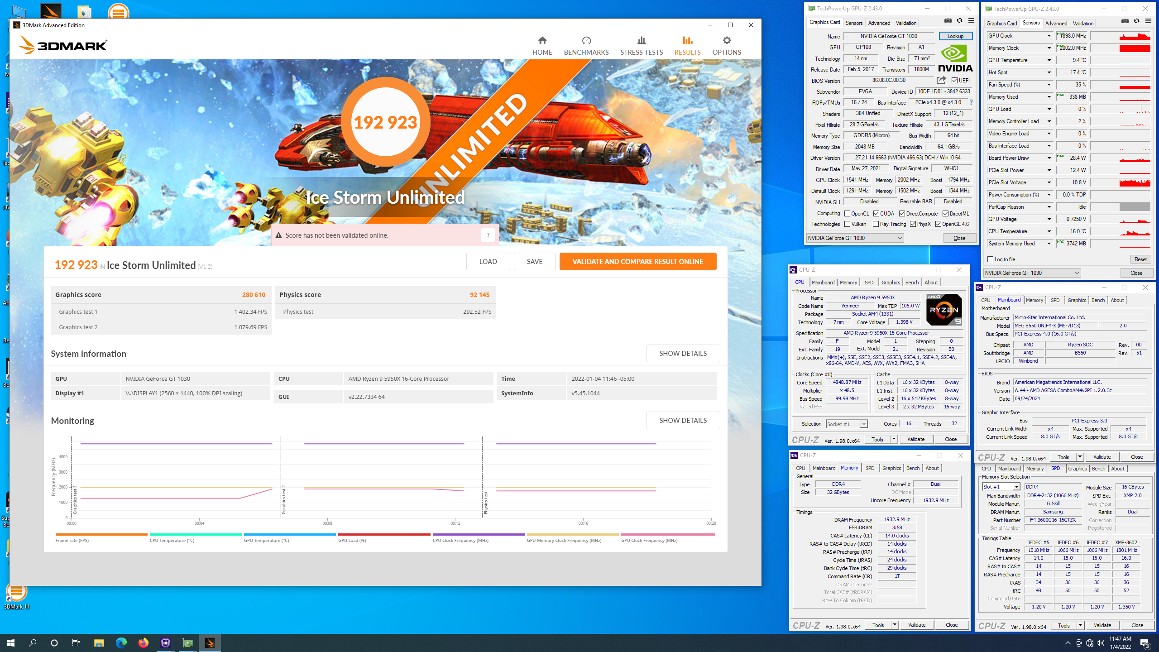Open Sensors tab in GPU-Z Graphics Card window
This screenshot has height=652, width=1159.
[854, 23]
